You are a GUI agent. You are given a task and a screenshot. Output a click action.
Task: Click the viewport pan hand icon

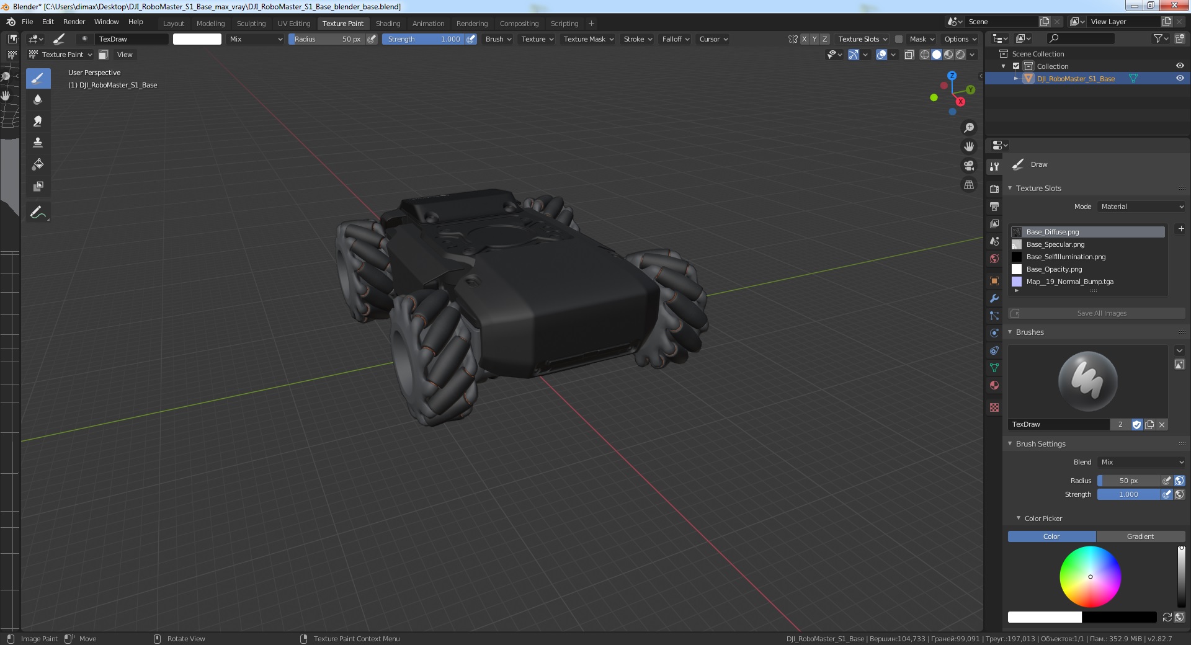969,147
